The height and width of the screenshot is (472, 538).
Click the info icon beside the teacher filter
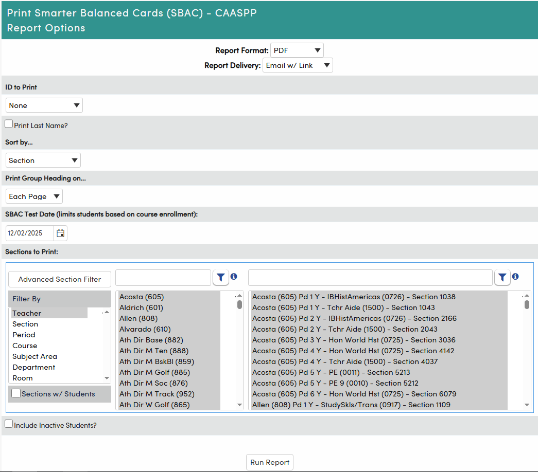click(234, 276)
